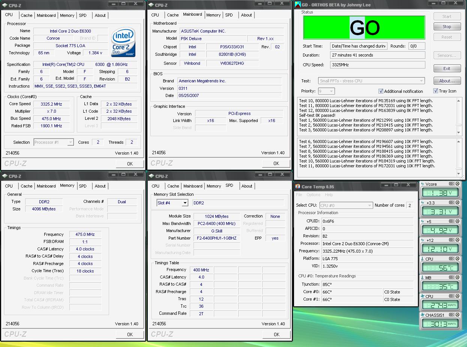467x347 pixels.
Task: Click the upper ORTHOS log scrollbar
Action: coord(459,116)
